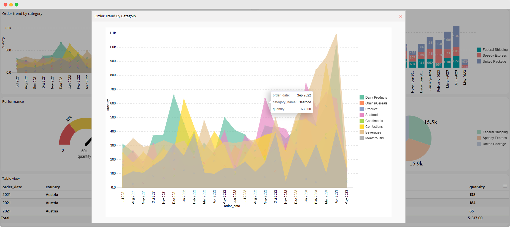This screenshot has height=227, width=510.
Task: Close the Order Trend By Category popup
Action: click(401, 16)
